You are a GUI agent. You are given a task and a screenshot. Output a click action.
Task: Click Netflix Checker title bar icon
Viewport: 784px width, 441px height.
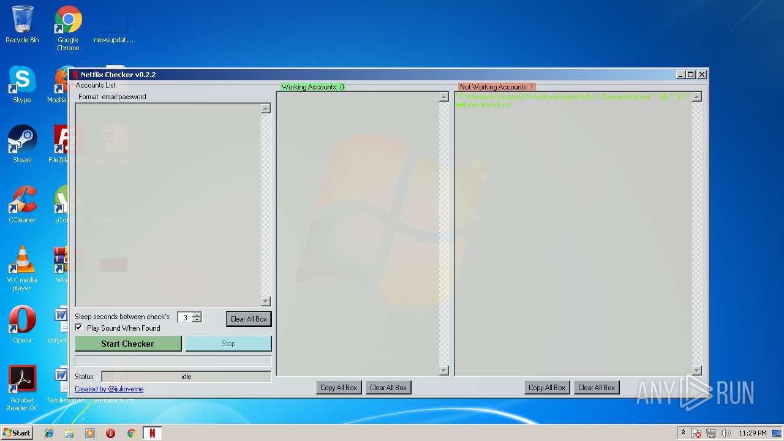pos(75,75)
